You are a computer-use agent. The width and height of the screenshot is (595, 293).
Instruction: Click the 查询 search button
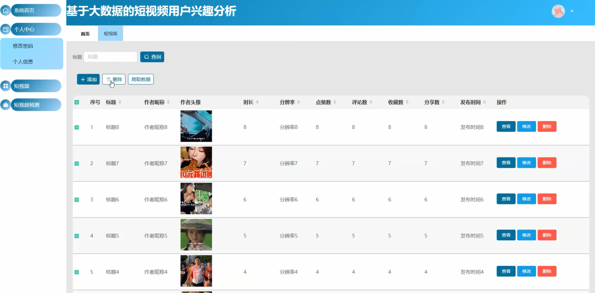tap(152, 57)
